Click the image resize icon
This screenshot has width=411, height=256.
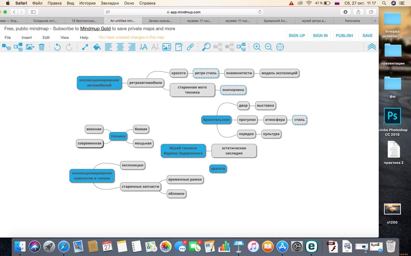click(167, 47)
